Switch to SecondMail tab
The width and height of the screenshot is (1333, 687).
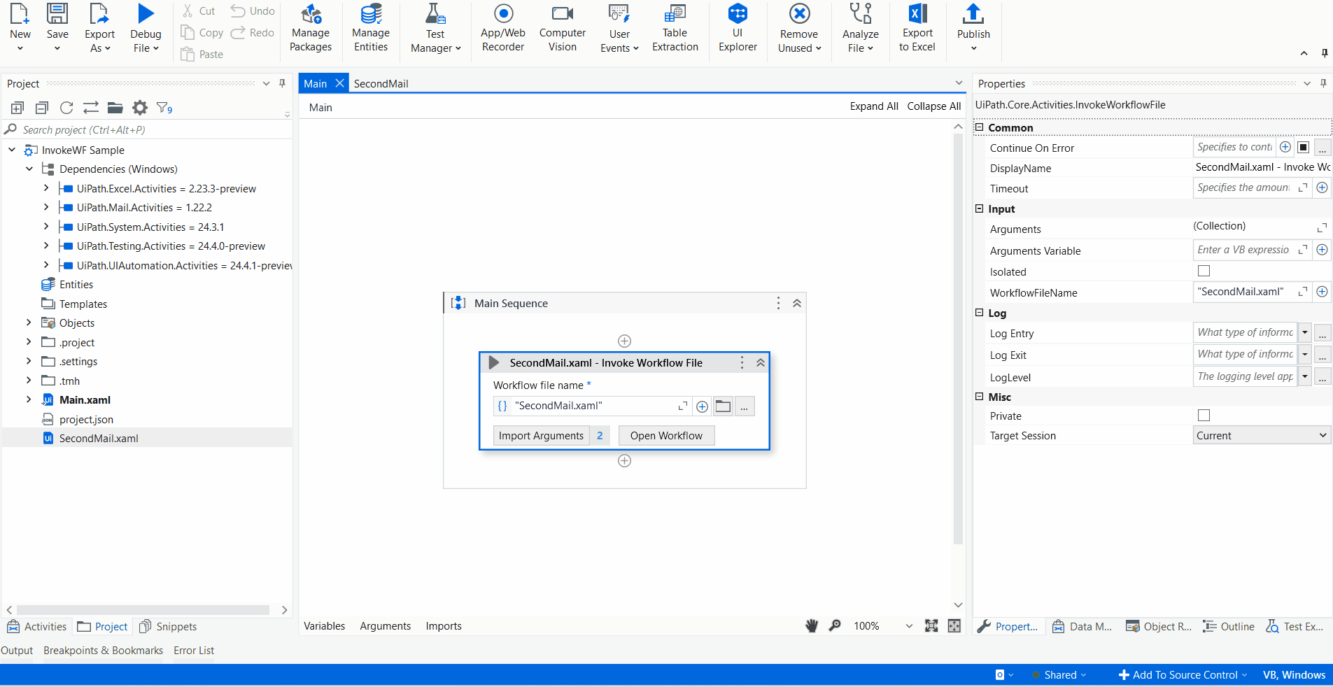pyautogui.click(x=381, y=83)
